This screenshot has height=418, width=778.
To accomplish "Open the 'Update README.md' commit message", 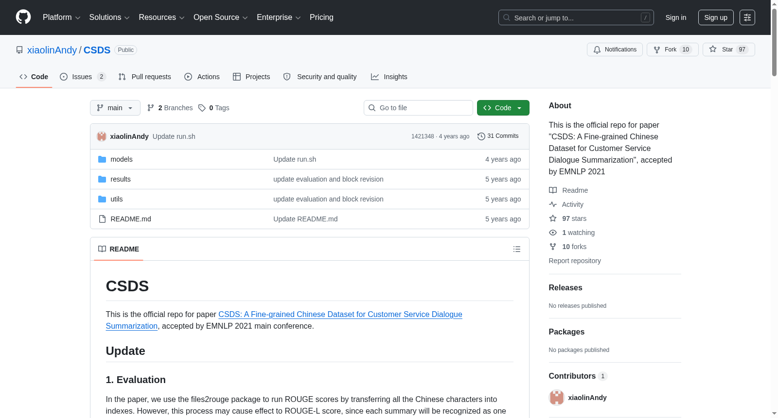I will (x=305, y=219).
